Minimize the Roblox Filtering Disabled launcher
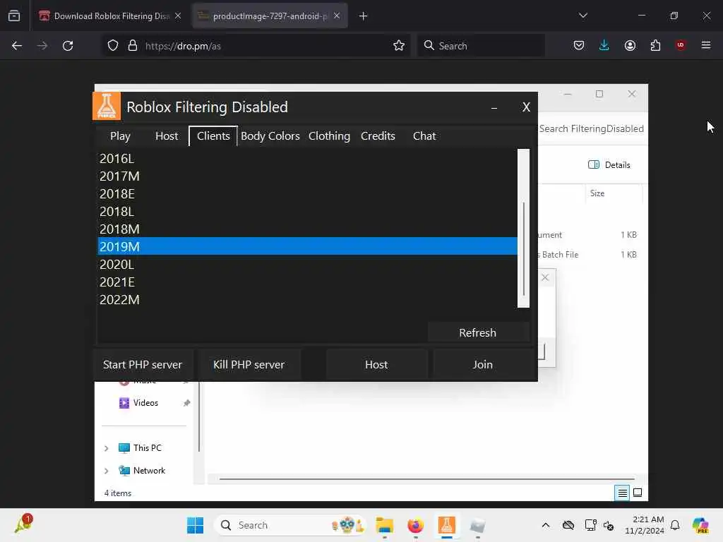 pyautogui.click(x=494, y=107)
